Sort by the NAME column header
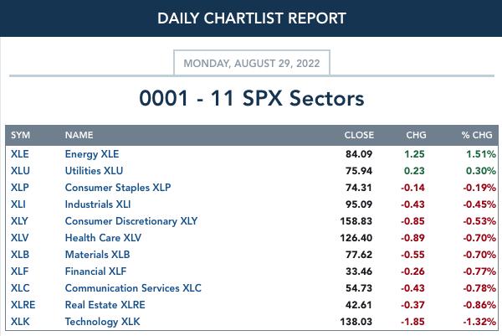Screen dimensions: 502x336 [x=79, y=135]
